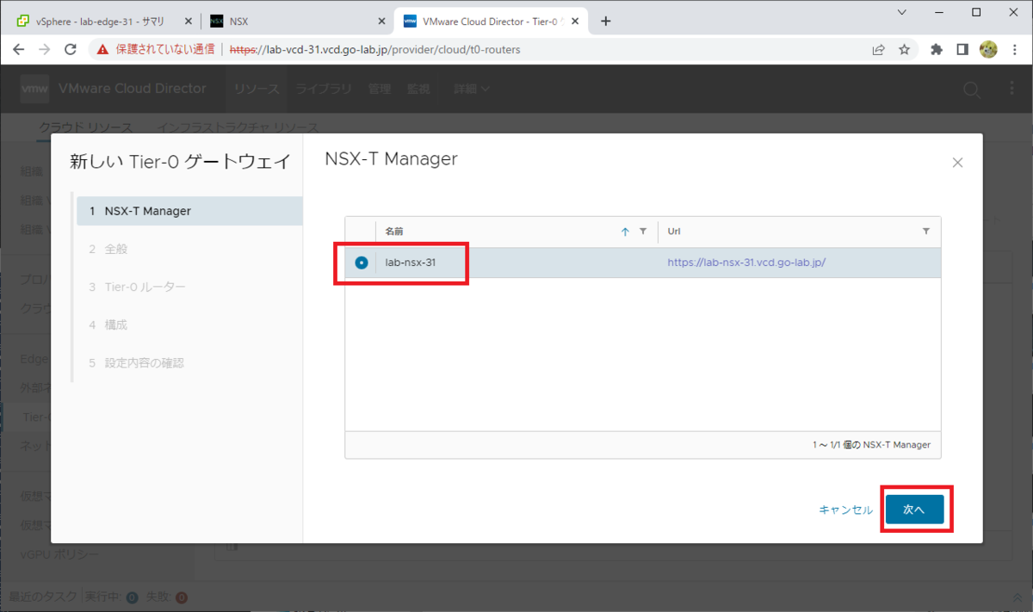Open Cloud Director header three-dot menu

(x=1012, y=89)
